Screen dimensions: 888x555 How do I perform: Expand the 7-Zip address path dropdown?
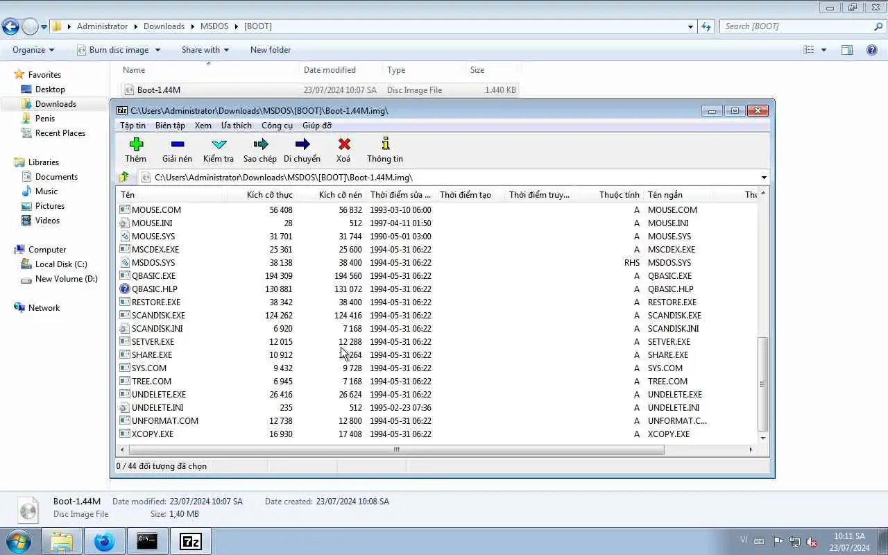pyautogui.click(x=764, y=178)
